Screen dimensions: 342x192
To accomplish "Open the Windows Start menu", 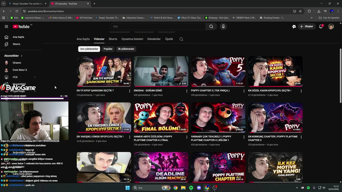I will click(127, 188).
